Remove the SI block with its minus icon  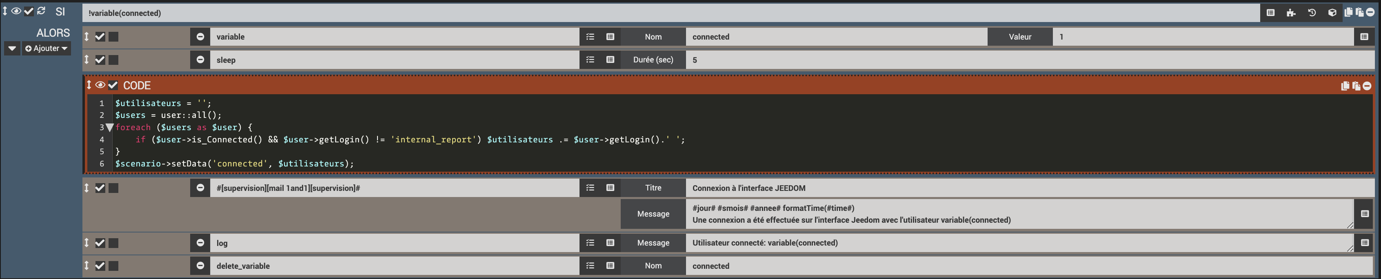click(1370, 12)
